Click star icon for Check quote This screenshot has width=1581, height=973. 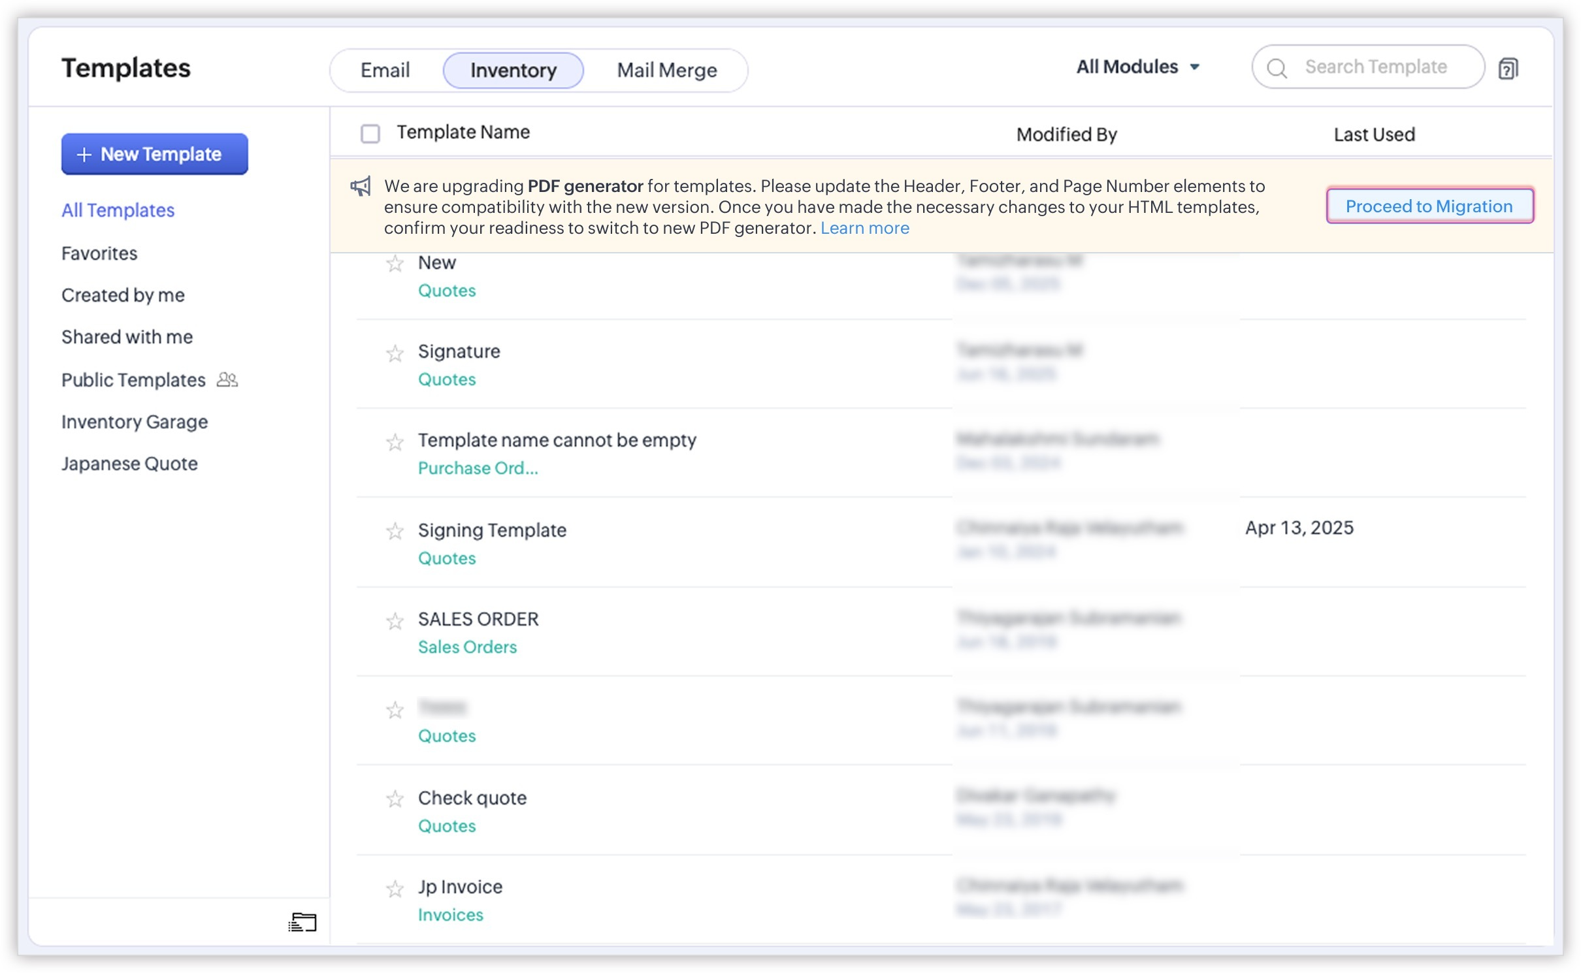[395, 799]
